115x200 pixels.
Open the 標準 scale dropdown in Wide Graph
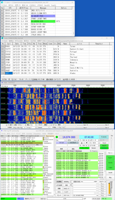tap(61, 125)
